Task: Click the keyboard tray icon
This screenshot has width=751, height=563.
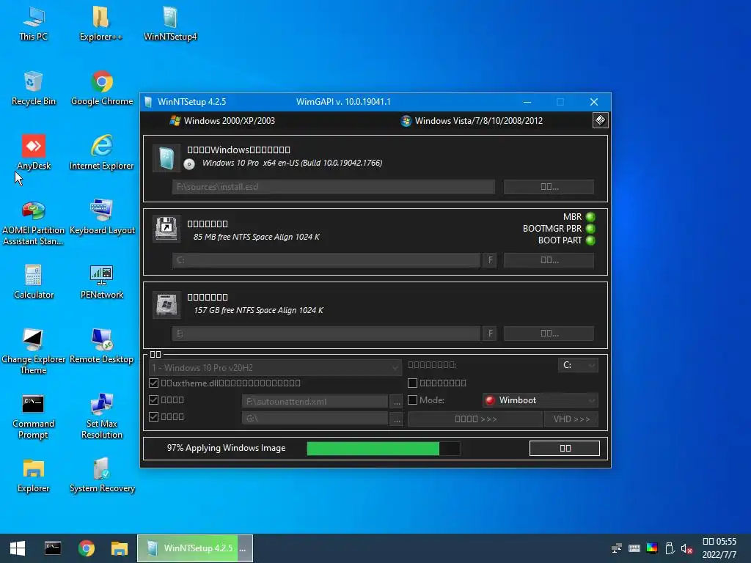Action: coord(634,548)
